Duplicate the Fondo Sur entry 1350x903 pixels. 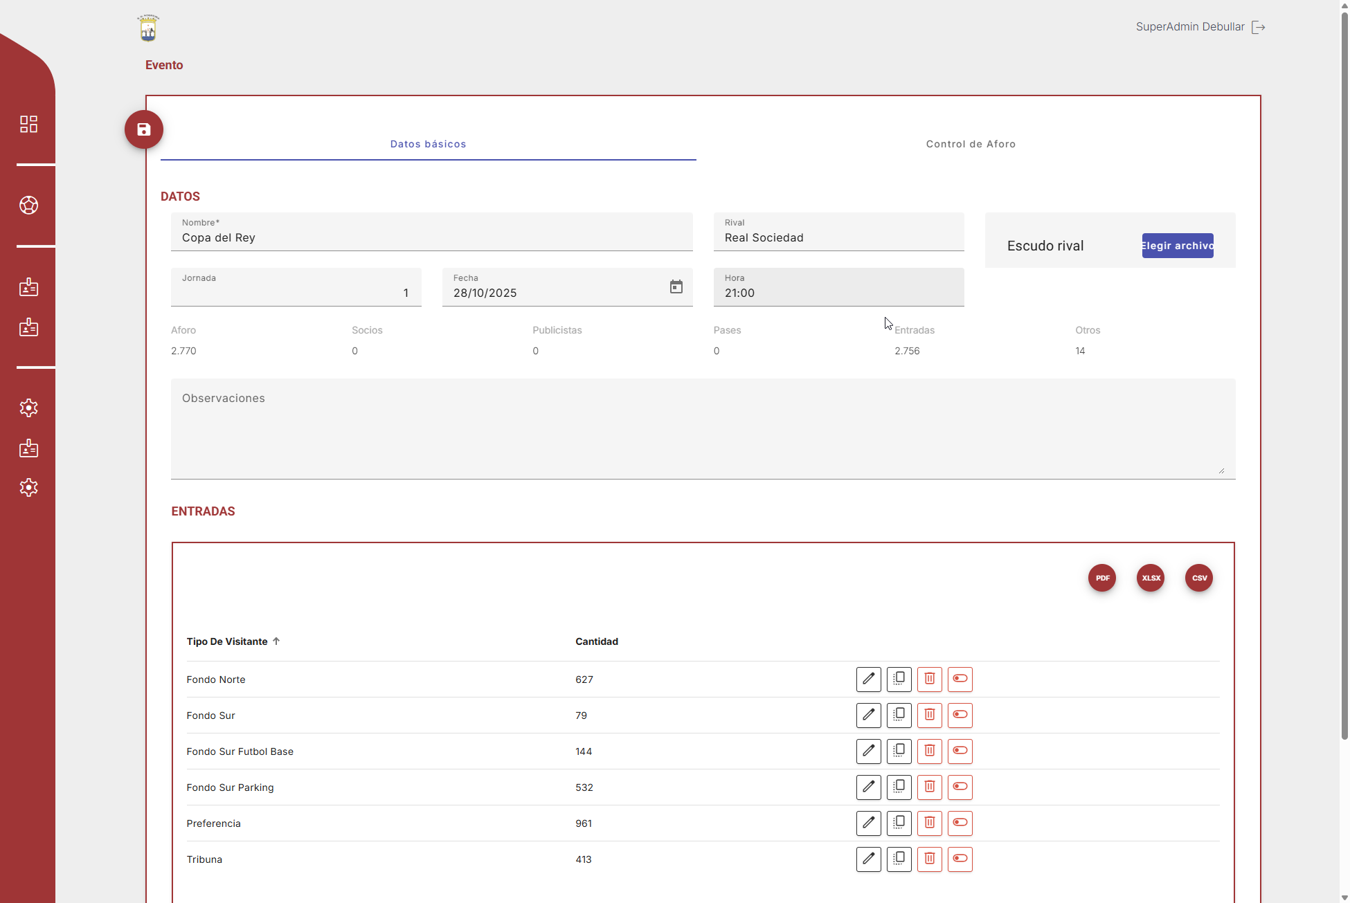[899, 715]
